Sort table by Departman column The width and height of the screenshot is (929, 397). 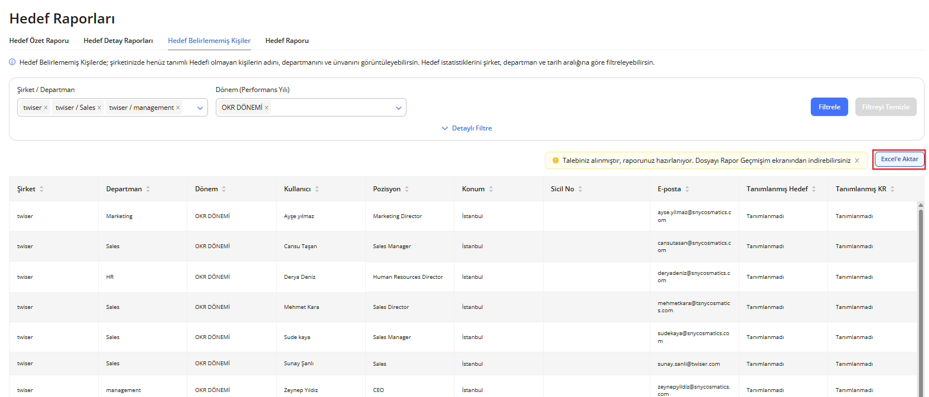[148, 189]
